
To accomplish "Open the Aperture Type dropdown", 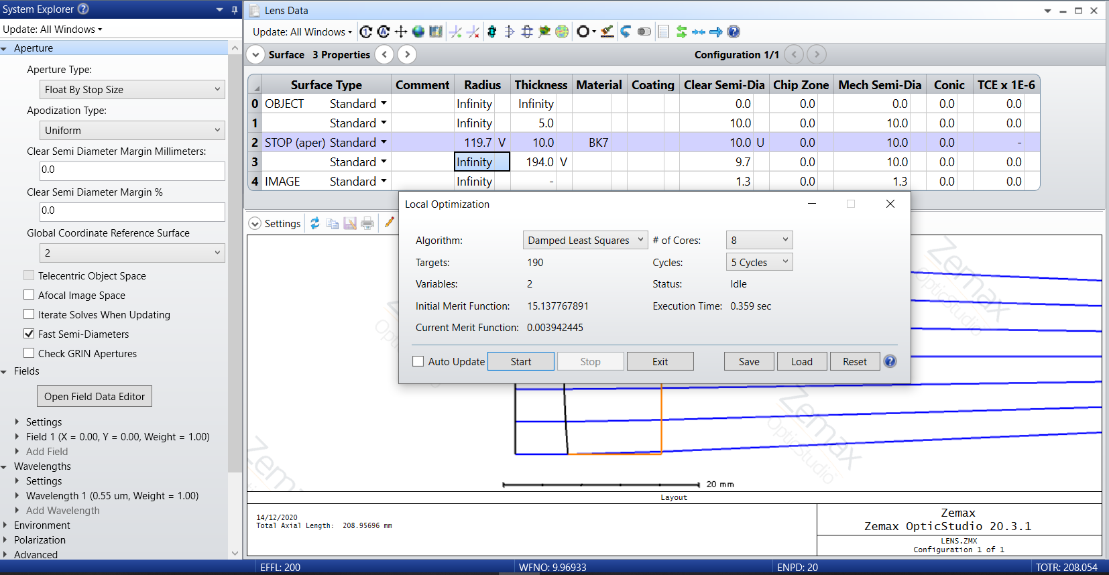I will pyautogui.click(x=132, y=90).
